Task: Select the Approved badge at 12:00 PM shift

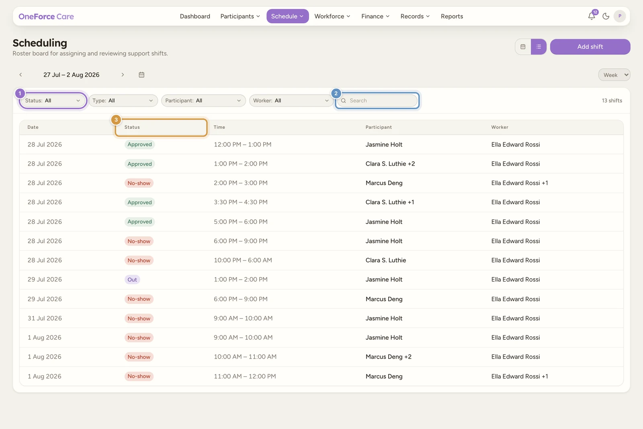Action: [139, 144]
